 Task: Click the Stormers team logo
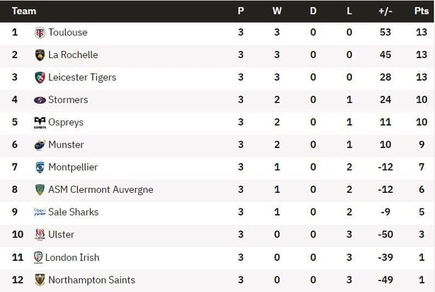[x=40, y=100]
